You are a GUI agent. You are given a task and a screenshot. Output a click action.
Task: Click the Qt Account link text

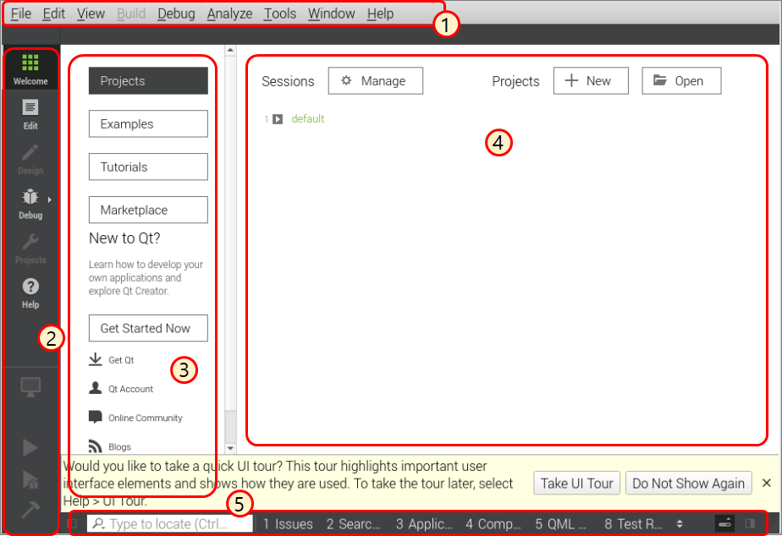click(x=130, y=389)
